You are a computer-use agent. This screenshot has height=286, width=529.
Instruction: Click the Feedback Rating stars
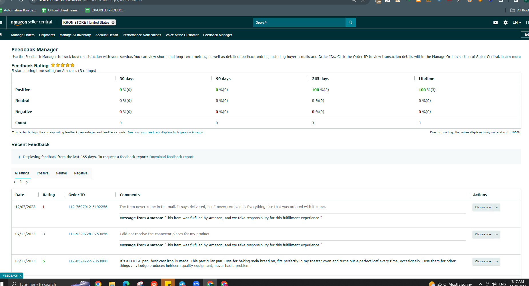63,65
